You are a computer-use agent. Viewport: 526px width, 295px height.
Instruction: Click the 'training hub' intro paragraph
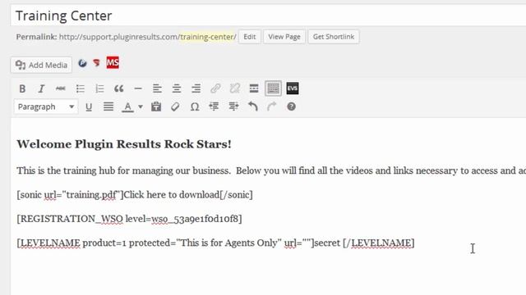[271, 170]
